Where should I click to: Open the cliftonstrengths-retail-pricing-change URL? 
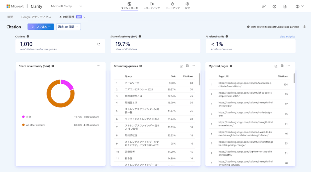pos(245,143)
